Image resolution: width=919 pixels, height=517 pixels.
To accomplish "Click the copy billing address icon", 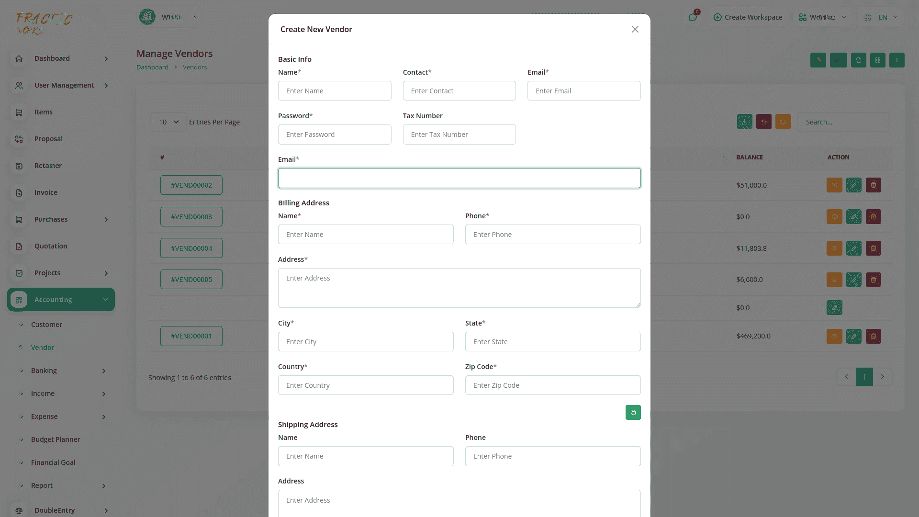I will coord(633,412).
